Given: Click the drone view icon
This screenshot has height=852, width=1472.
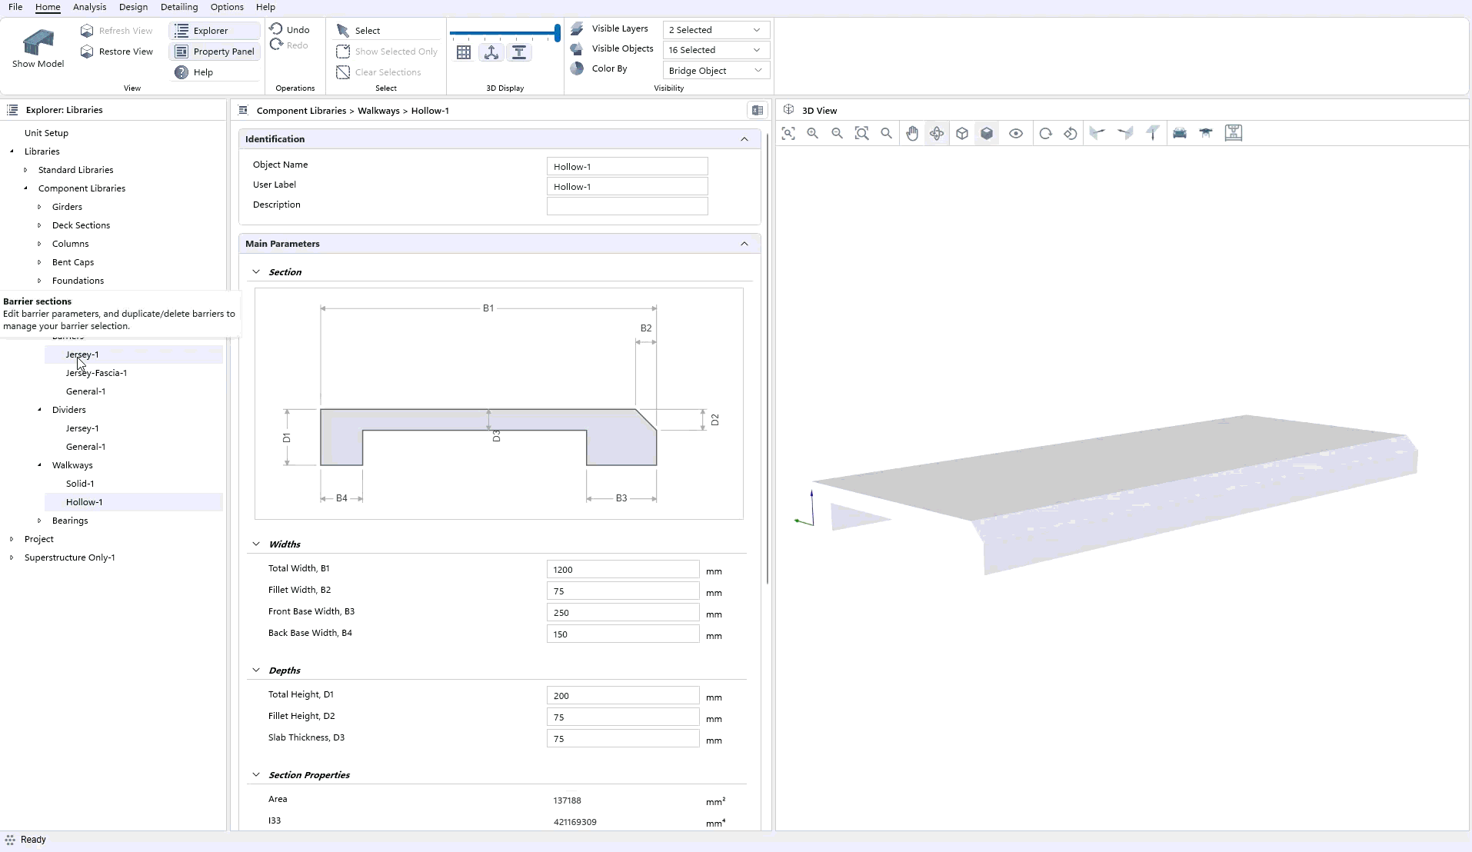Looking at the screenshot, I should coord(1206,134).
